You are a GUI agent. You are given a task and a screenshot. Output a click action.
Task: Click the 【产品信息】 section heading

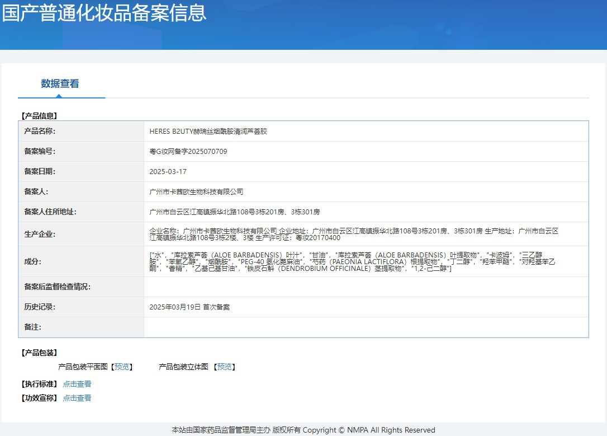tap(39, 116)
